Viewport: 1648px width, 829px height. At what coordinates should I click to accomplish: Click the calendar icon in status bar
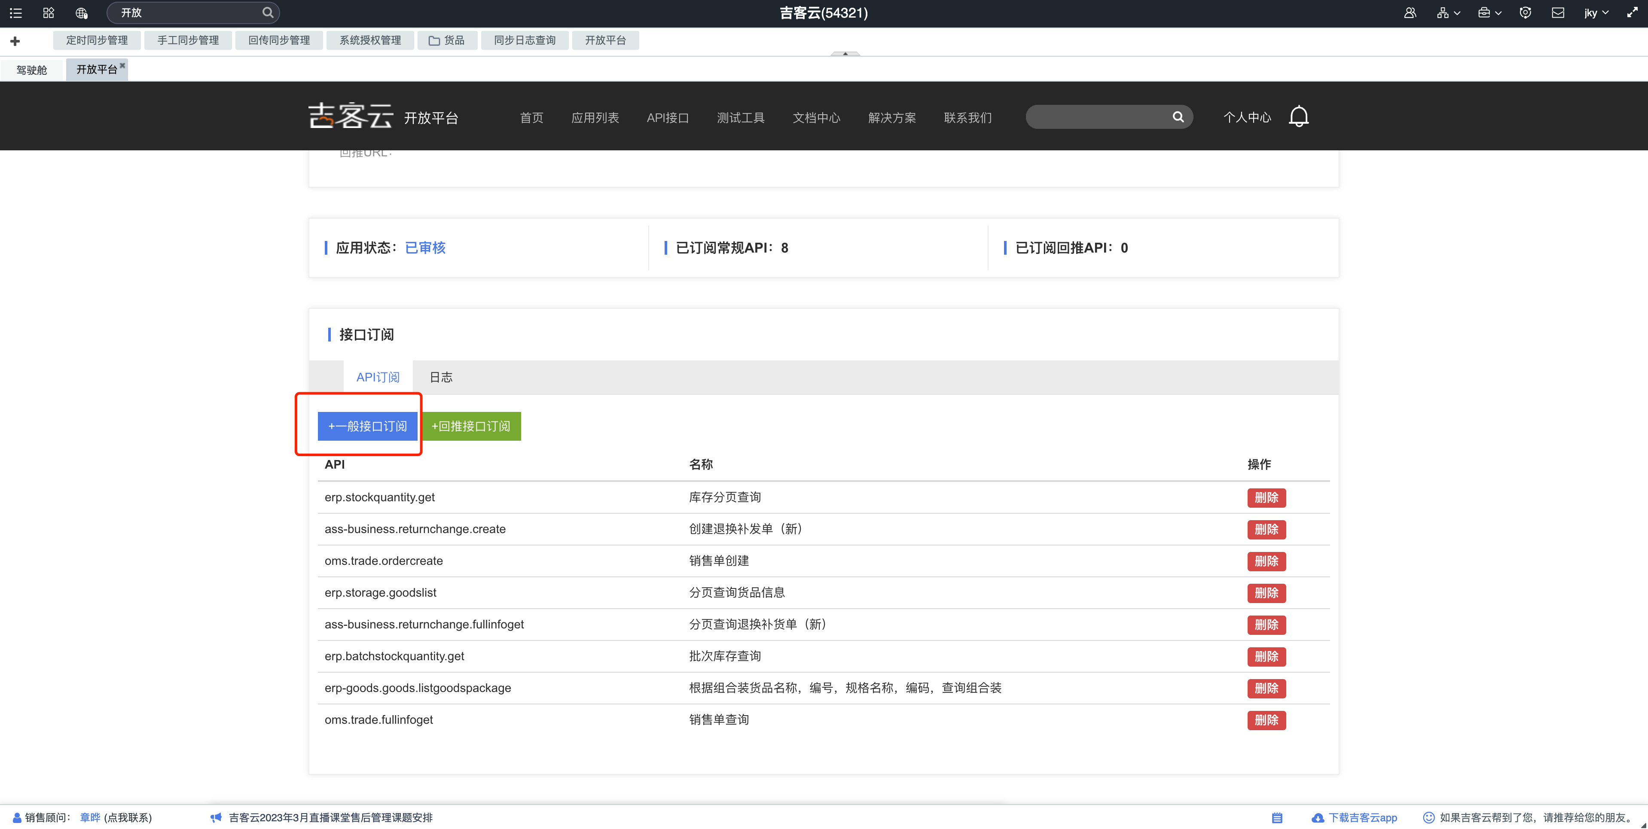click(1277, 817)
